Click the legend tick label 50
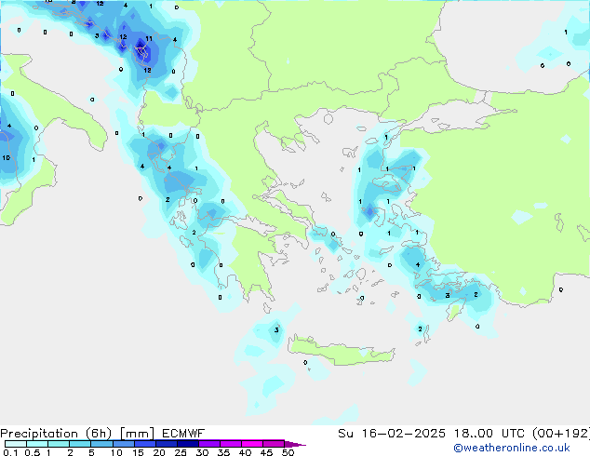The height and width of the screenshot is (456, 590). pos(288,452)
